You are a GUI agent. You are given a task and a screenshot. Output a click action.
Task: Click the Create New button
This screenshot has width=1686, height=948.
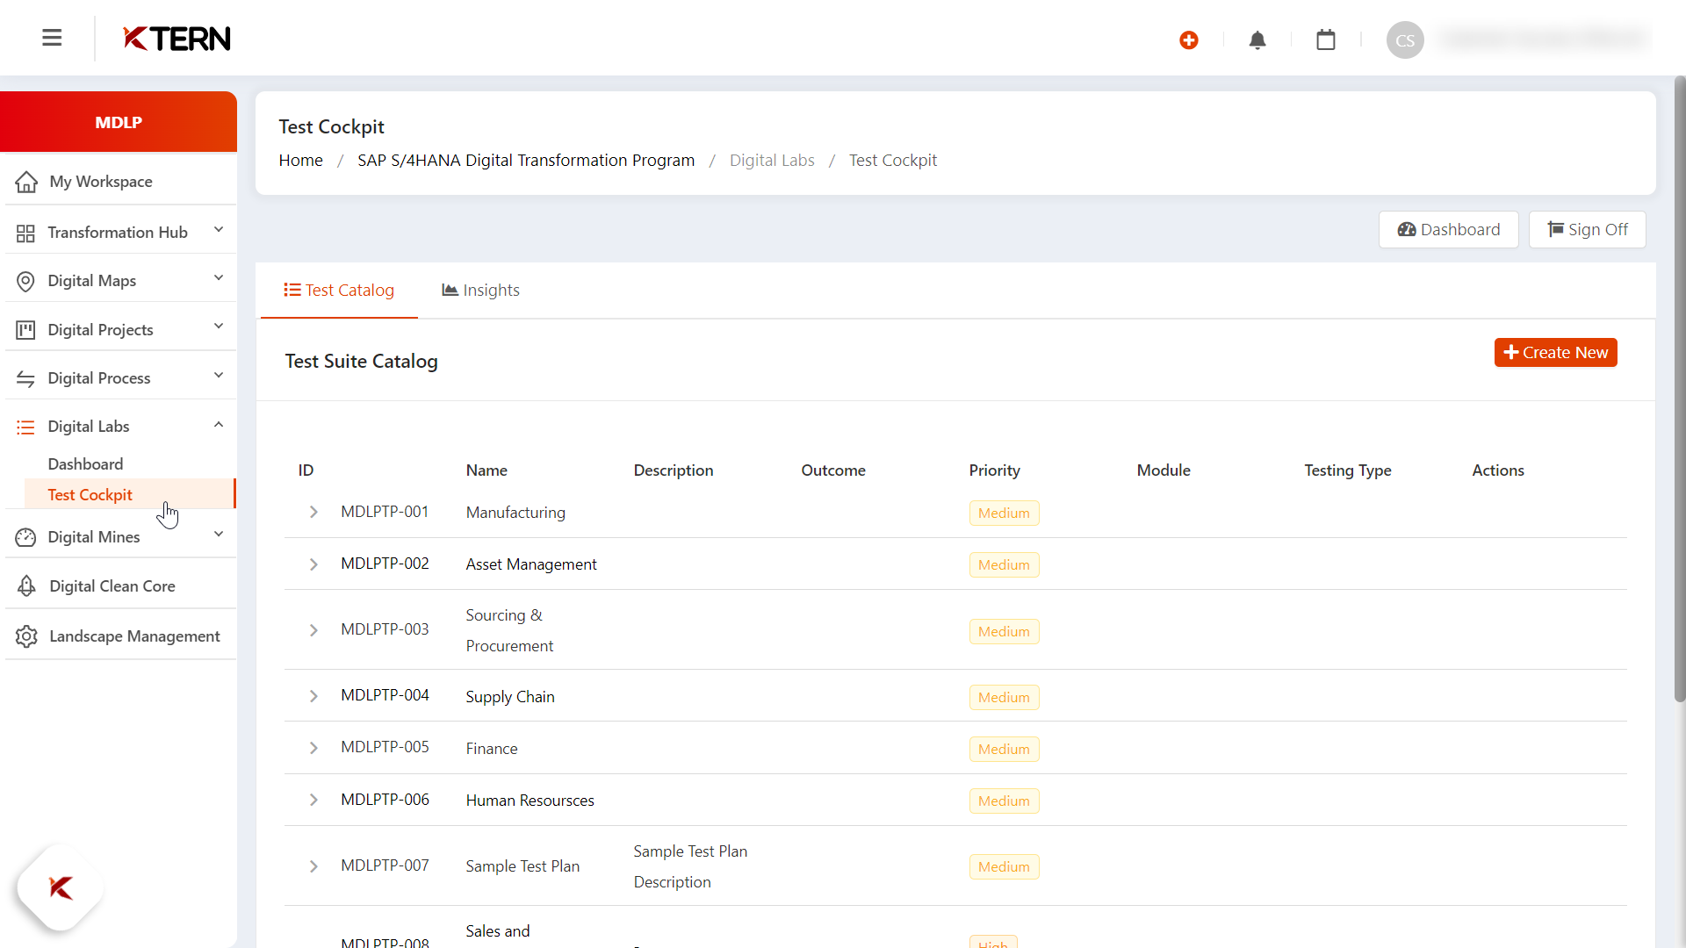pos(1555,352)
